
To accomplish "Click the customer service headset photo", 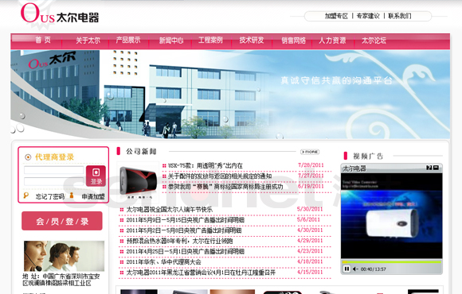I will [64, 256].
